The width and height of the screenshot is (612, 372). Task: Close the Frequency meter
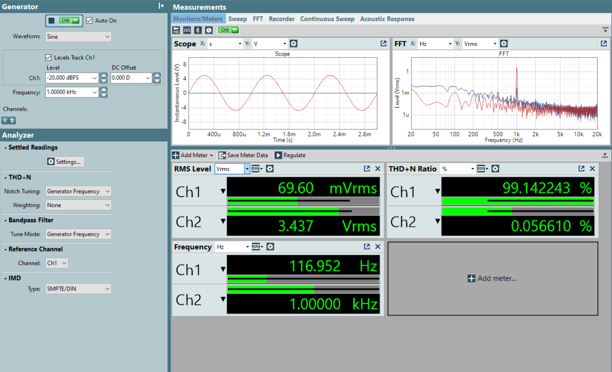click(x=378, y=246)
